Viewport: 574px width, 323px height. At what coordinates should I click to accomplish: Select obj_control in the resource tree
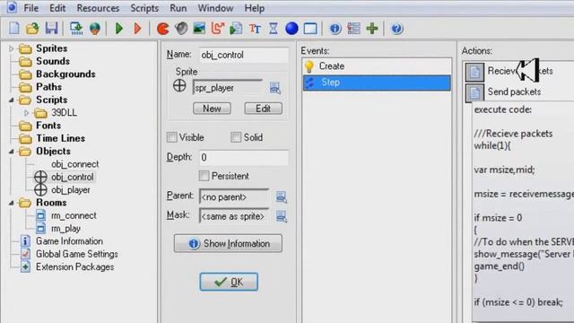pos(72,177)
